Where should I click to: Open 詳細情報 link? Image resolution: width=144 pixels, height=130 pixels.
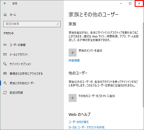click(x=74, y=61)
